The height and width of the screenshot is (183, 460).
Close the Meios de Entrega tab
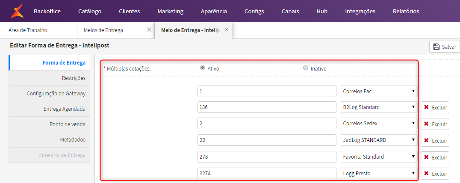coord(149,30)
